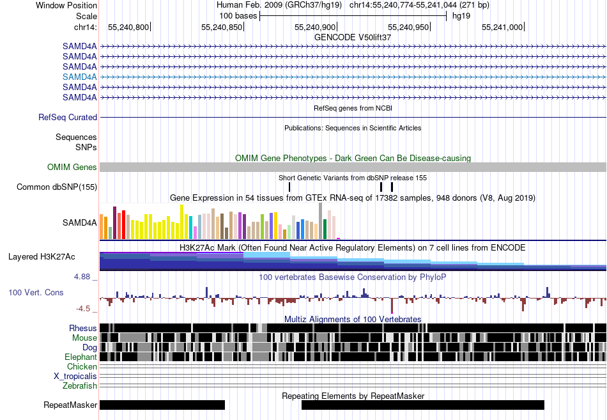Select the right black RepeatMasker block
607x420 pixels.
pos(423,405)
